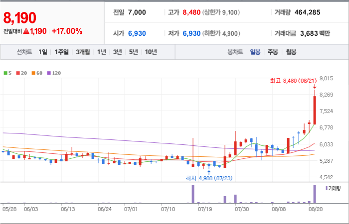Click the 상한가 9,100 text
This screenshot has height=224, width=349.
[221, 12]
